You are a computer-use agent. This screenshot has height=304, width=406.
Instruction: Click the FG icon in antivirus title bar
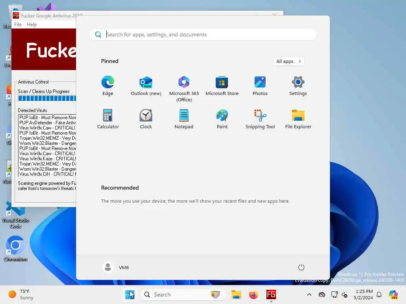16,15
